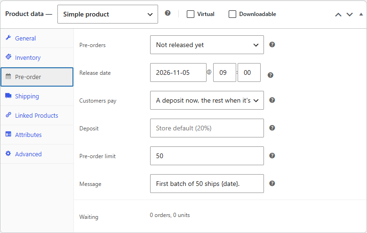Click the 'Customers pay' label
The width and height of the screenshot is (367, 233).
click(x=98, y=101)
